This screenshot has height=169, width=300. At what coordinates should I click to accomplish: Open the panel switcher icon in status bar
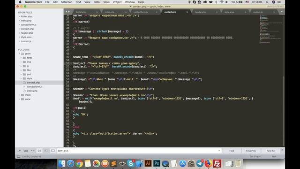coord(19,156)
